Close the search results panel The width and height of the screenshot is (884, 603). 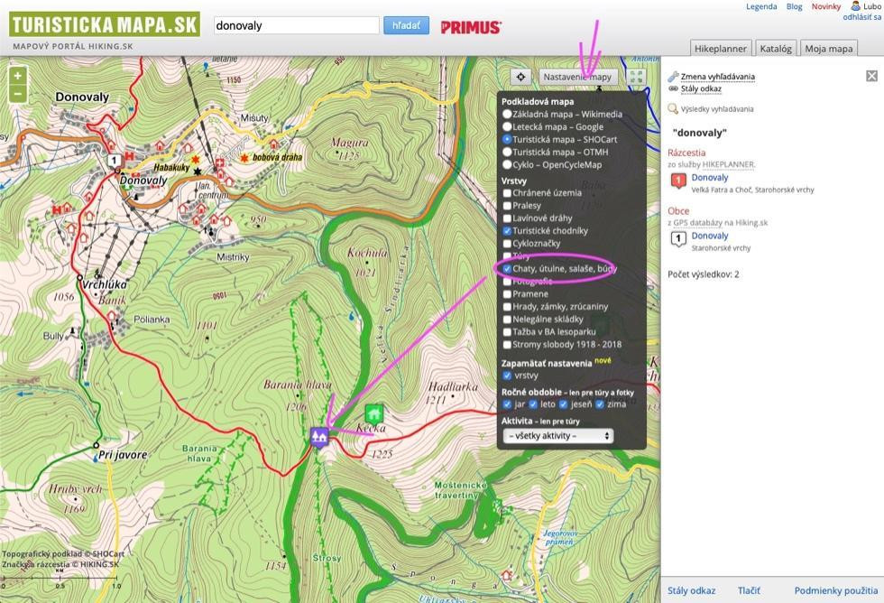871,77
